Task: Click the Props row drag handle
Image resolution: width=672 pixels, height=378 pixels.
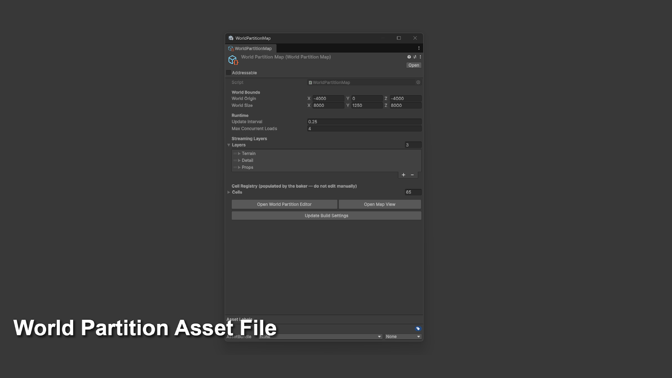Action: pyautogui.click(x=235, y=167)
